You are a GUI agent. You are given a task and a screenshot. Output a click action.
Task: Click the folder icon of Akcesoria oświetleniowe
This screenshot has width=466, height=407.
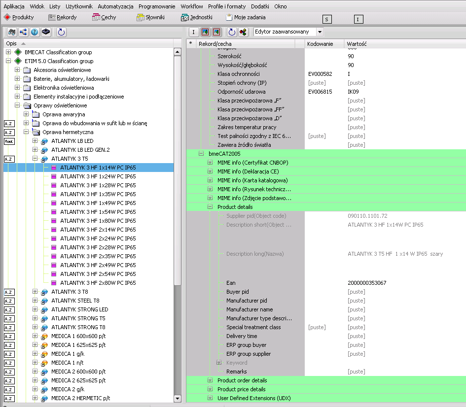coord(27,70)
